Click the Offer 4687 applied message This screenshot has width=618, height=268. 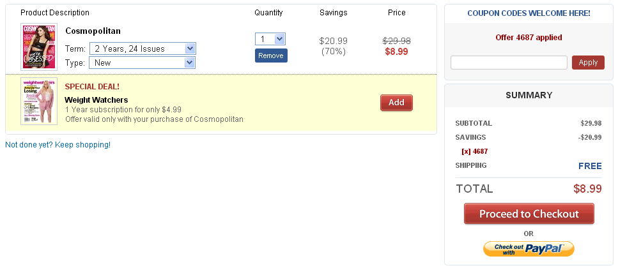pyautogui.click(x=529, y=38)
